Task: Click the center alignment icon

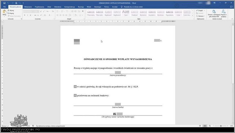Action: click(x=60, y=15)
